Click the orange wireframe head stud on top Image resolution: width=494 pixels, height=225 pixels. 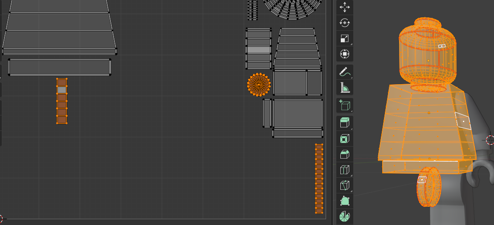[428, 23]
